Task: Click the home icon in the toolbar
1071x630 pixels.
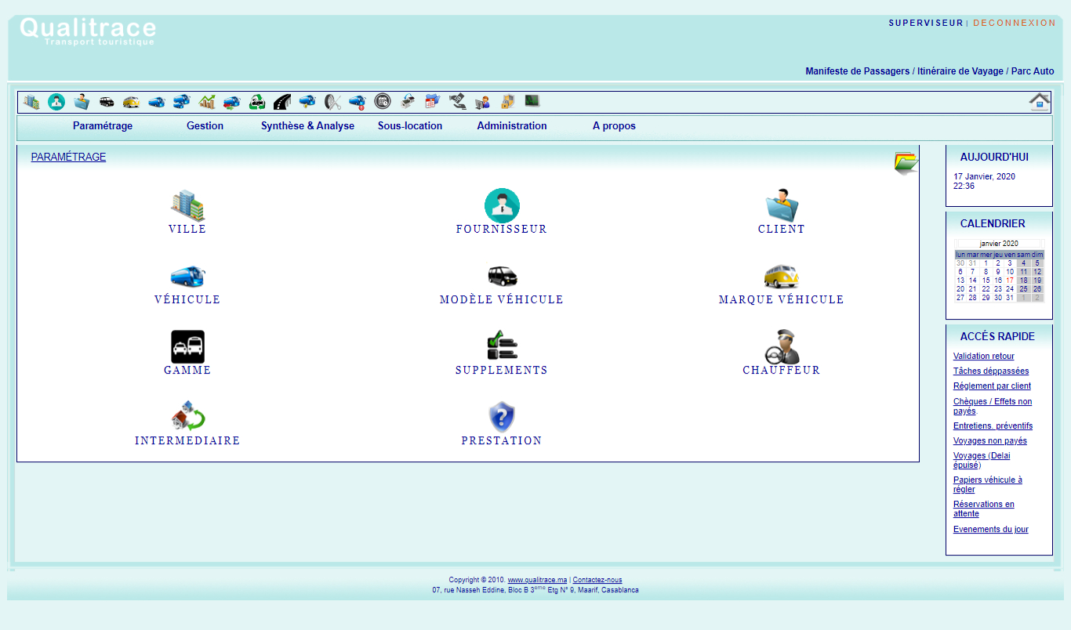Action: 1040,101
